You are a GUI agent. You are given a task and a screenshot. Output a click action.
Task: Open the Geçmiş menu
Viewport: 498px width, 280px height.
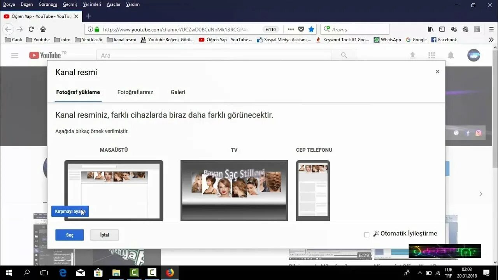pyautogui.click(x=70, y=4)
